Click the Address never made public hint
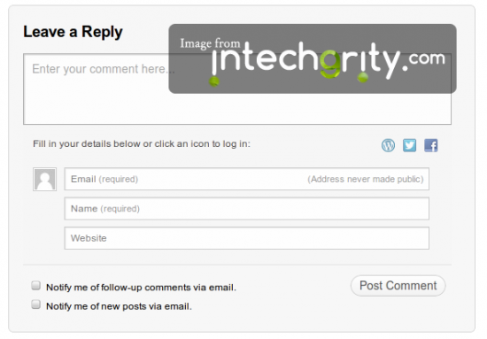Viewport: 487px width, 339px height. pyautogui.click(x=366, y=179)
